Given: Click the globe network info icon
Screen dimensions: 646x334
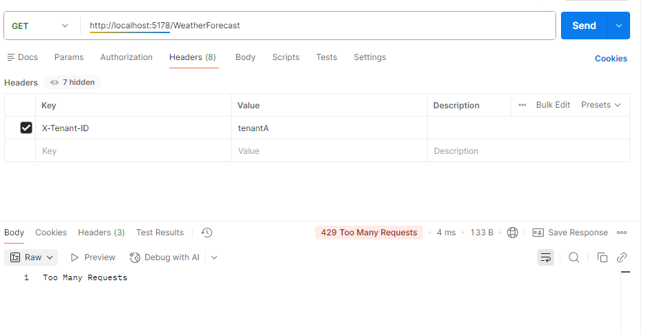Looking at the screenshot, I should click(x=513, y=233).
